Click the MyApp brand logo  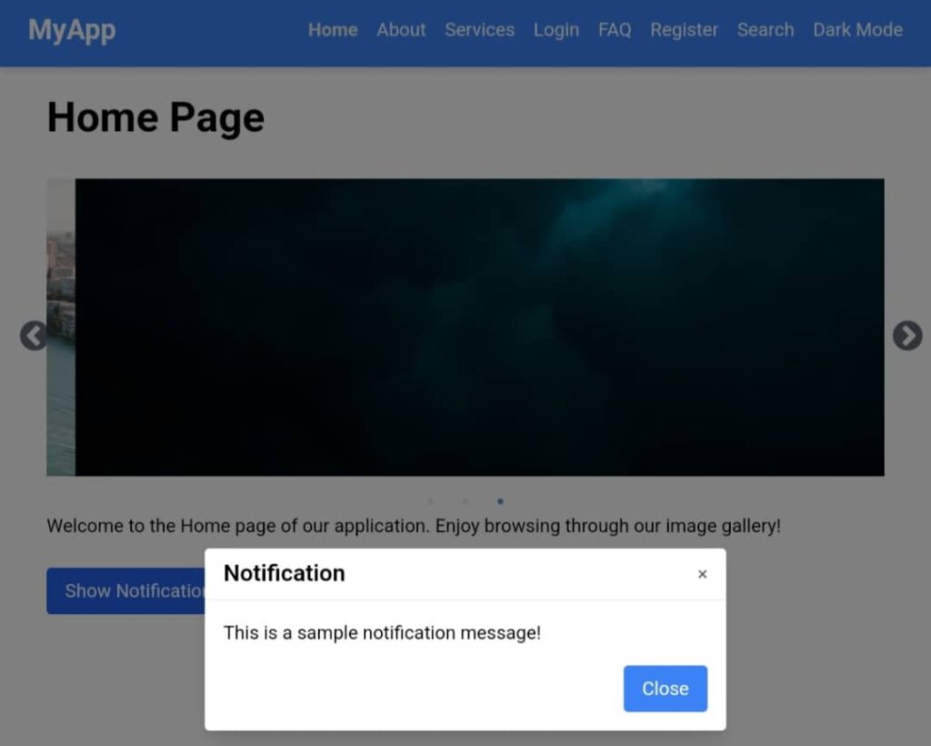pyautogui.click(x=72, y=30)
